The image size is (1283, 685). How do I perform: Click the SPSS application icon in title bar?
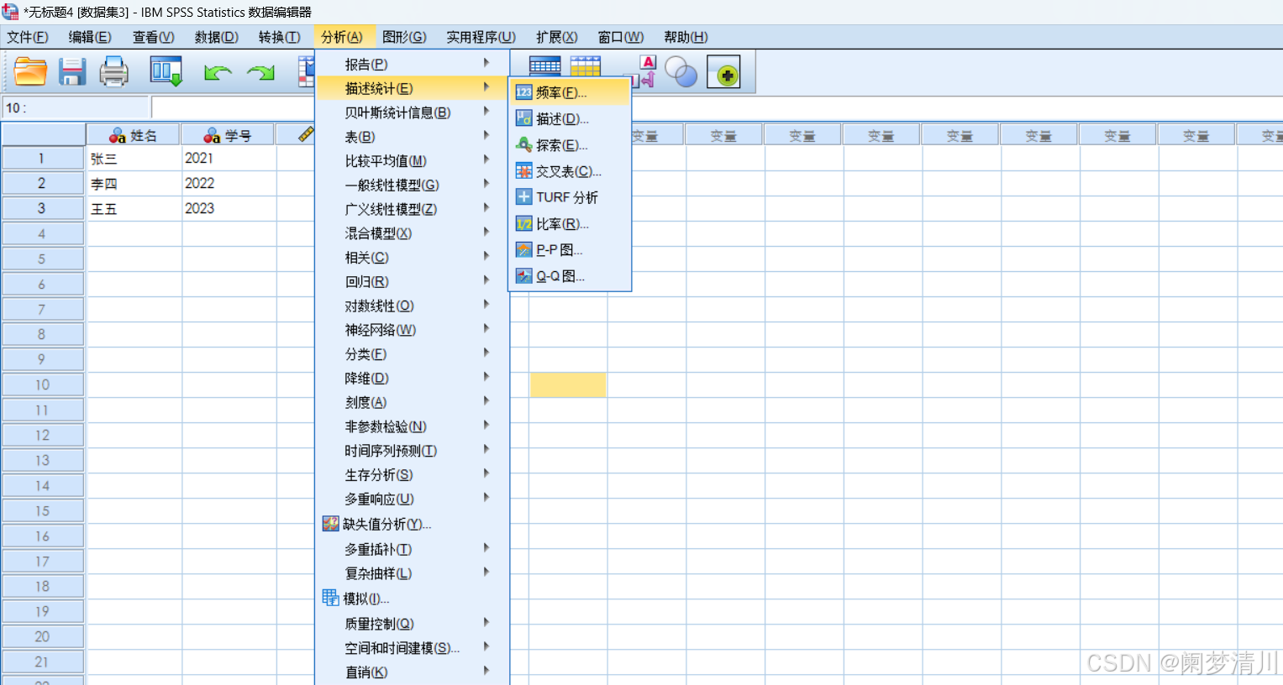[10, 12]
